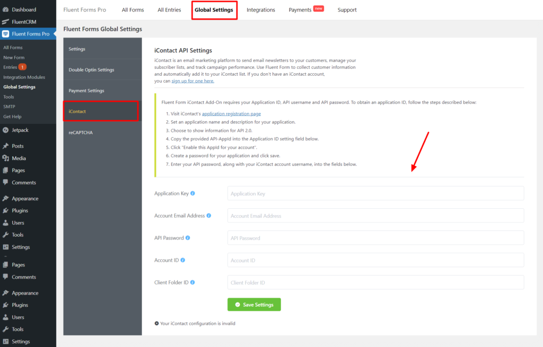Focus the Application Key input field

376,193
